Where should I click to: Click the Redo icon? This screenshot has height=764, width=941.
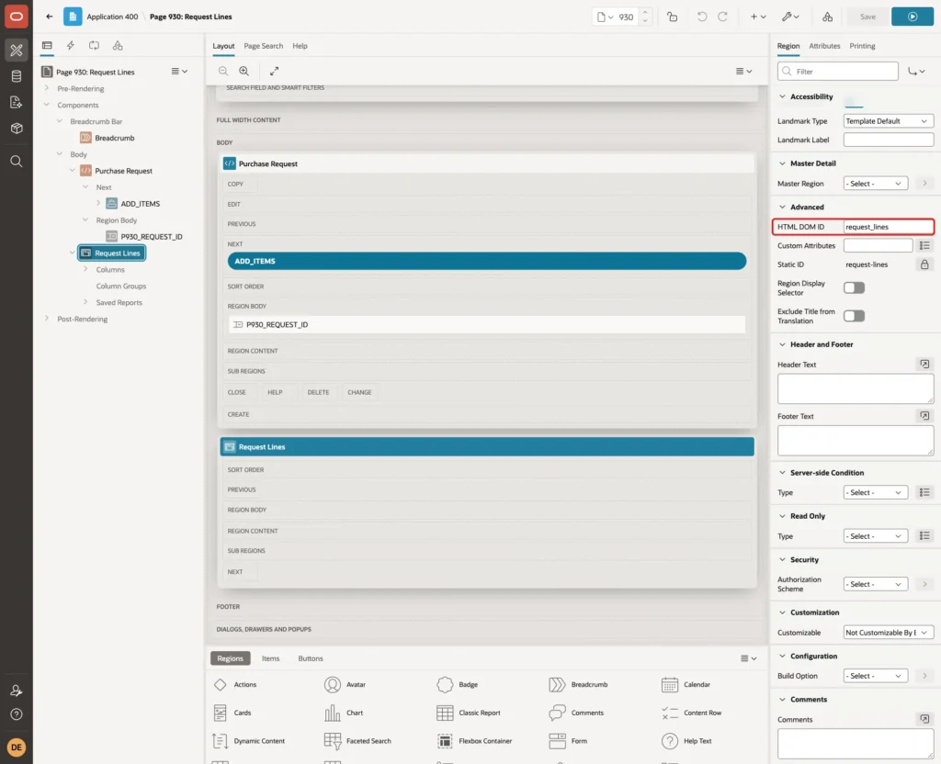click(x=722, y=17)
